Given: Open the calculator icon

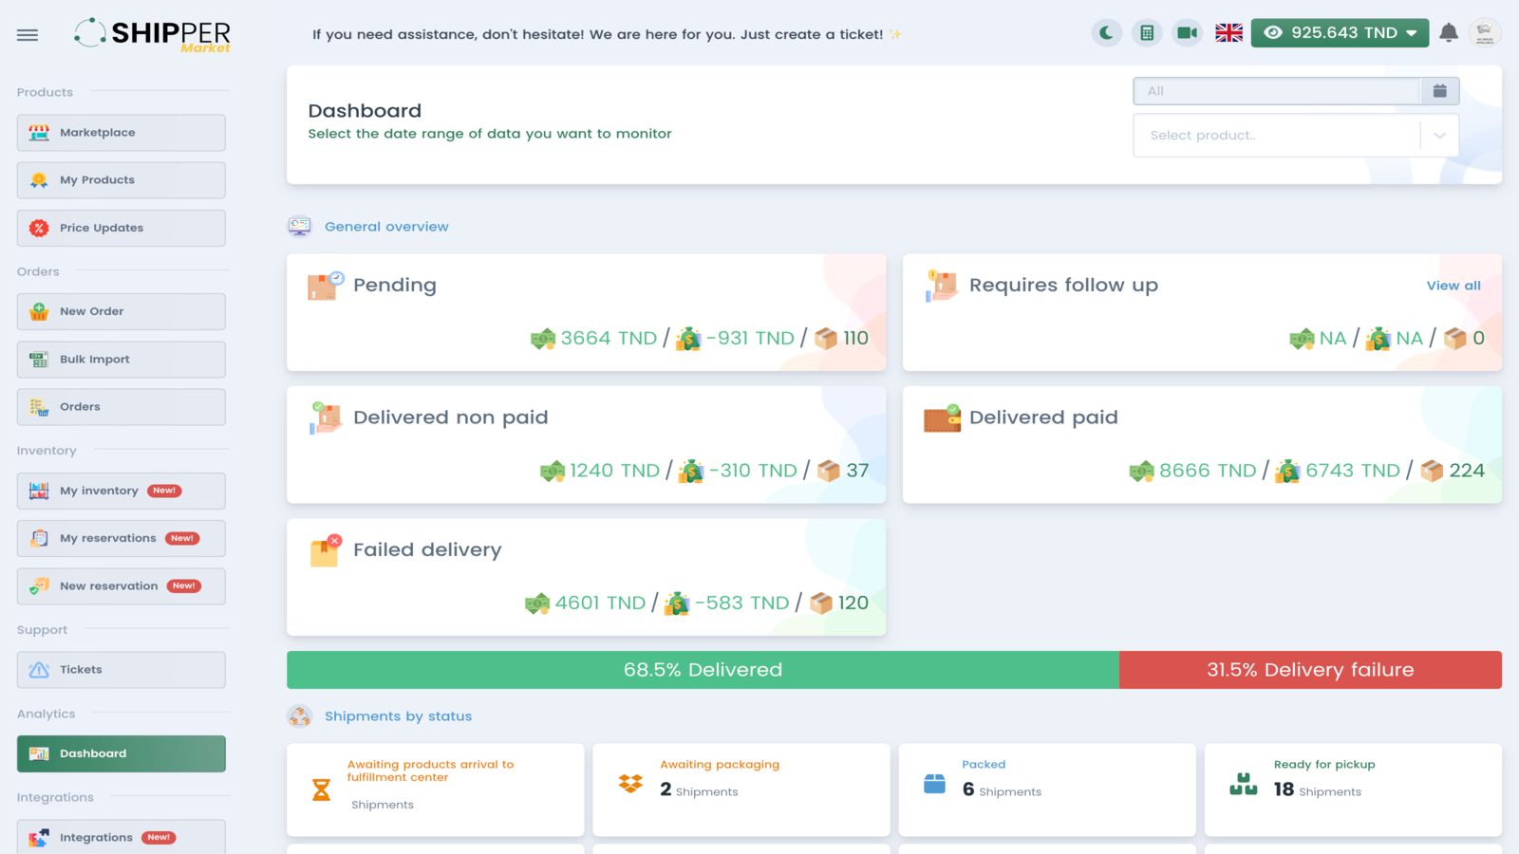Looking at the screenshot, I should 1147,33.
